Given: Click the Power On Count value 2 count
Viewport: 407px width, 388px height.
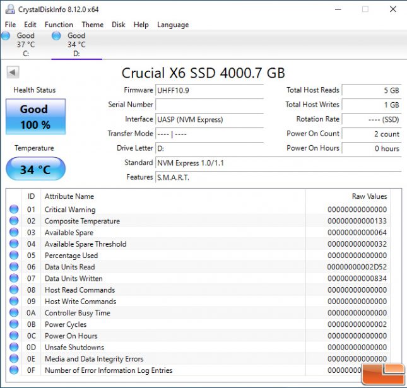Looking at the screenshot, I should coord(372,134).
